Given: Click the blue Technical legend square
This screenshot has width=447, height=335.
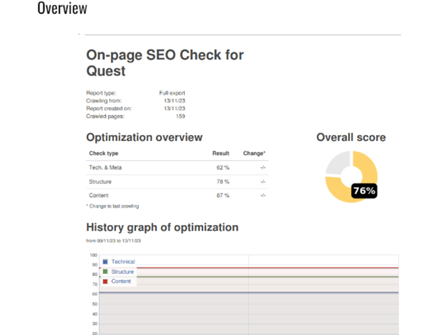Looking at the screenshot, I should coord(105,261).
